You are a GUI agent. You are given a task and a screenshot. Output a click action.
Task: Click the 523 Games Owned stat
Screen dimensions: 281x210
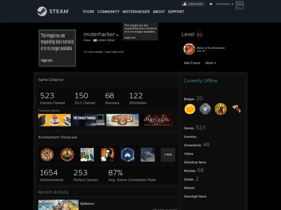pos(53,98)
